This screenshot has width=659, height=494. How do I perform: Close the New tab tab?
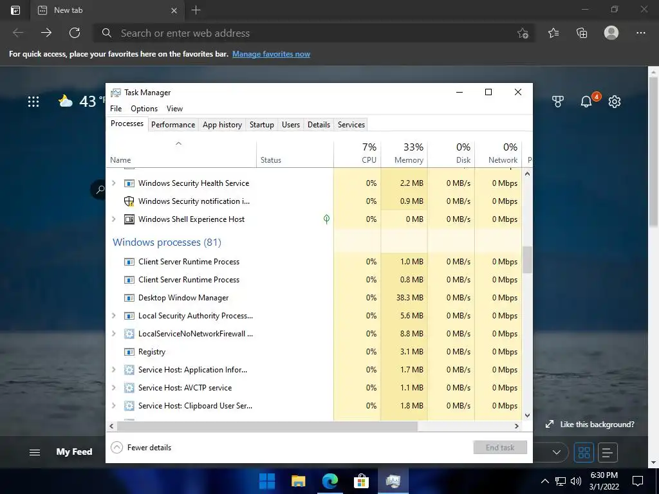[174, 10]
